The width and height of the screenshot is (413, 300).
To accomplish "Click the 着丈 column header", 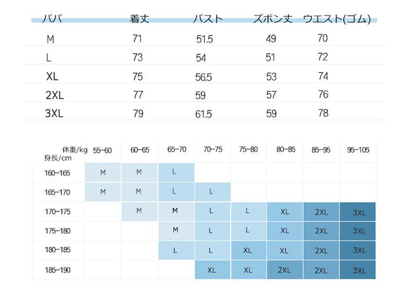I will (x=139, y=19).
